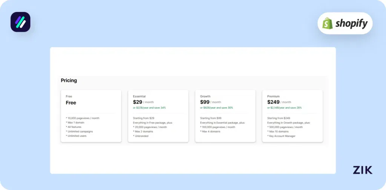Click 'Starting from $29' text

coord(144,118)
